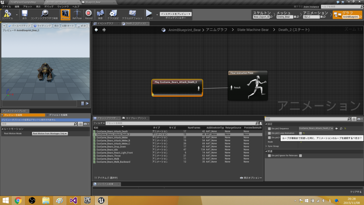Click LOD オート viewport button
This screenshot has height=205, width=364.
(x=68, y=26)
